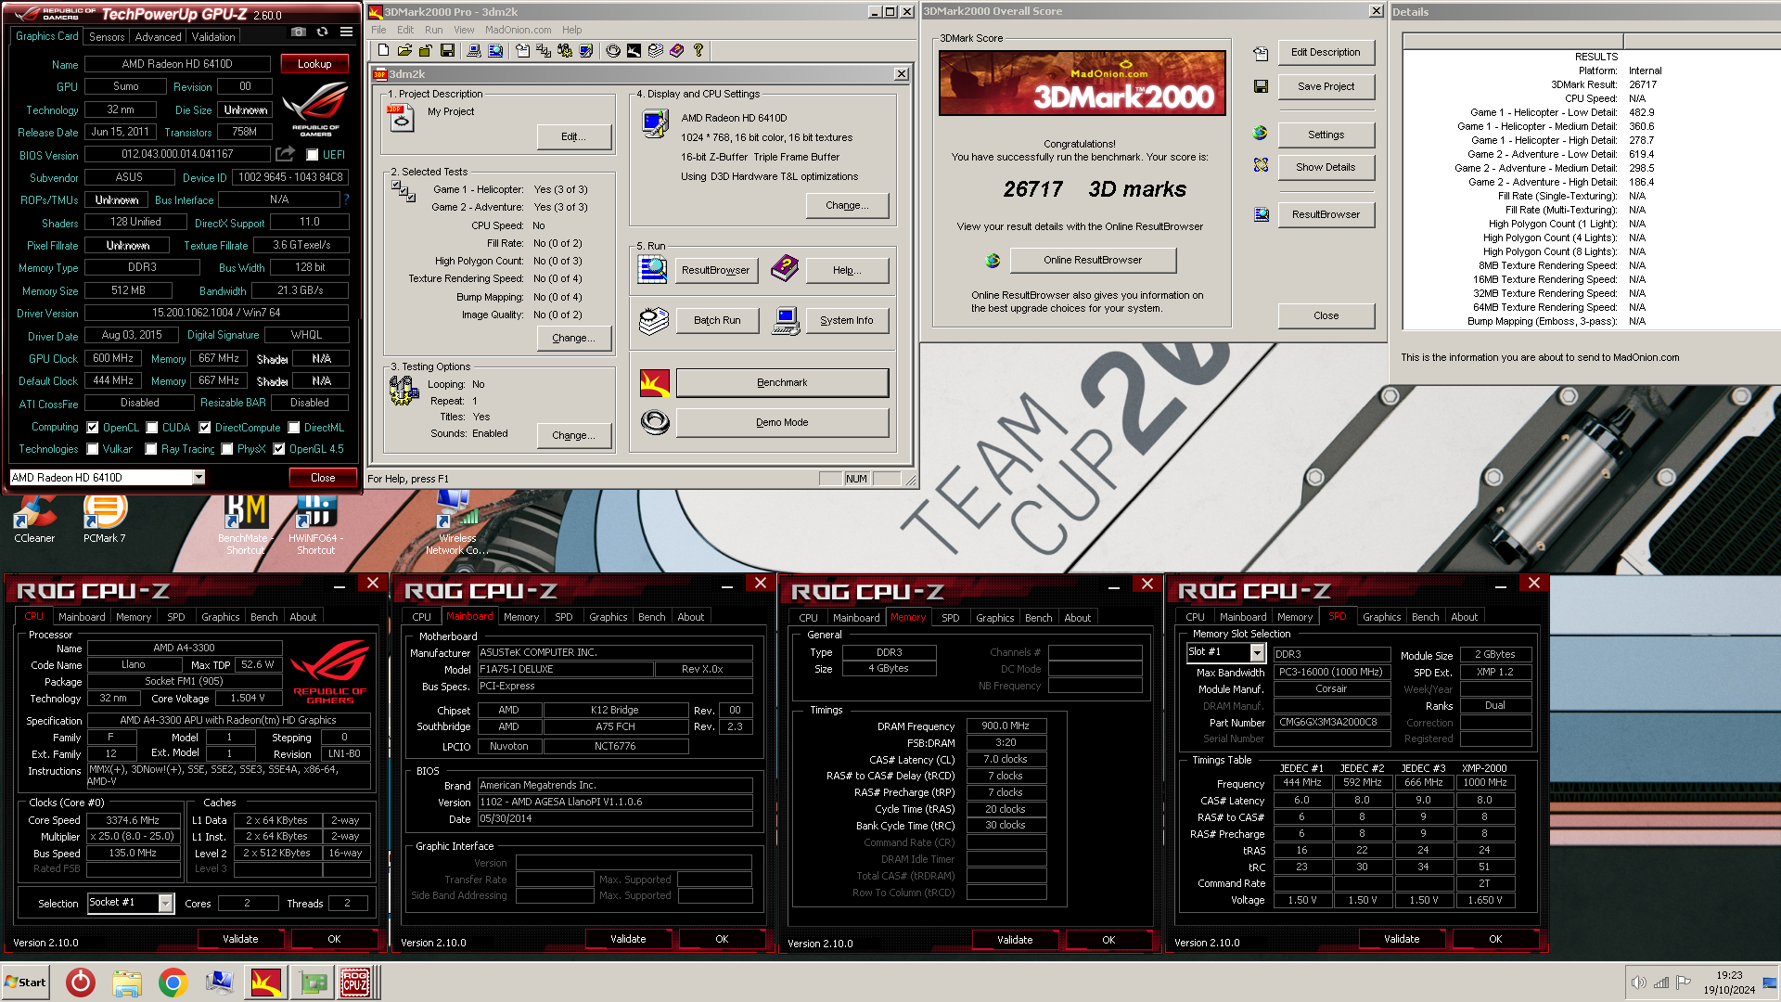Open the GPU-Z hamburger menu icon
Screen dimensions: 1781x1002
click(x=346, y=32)
